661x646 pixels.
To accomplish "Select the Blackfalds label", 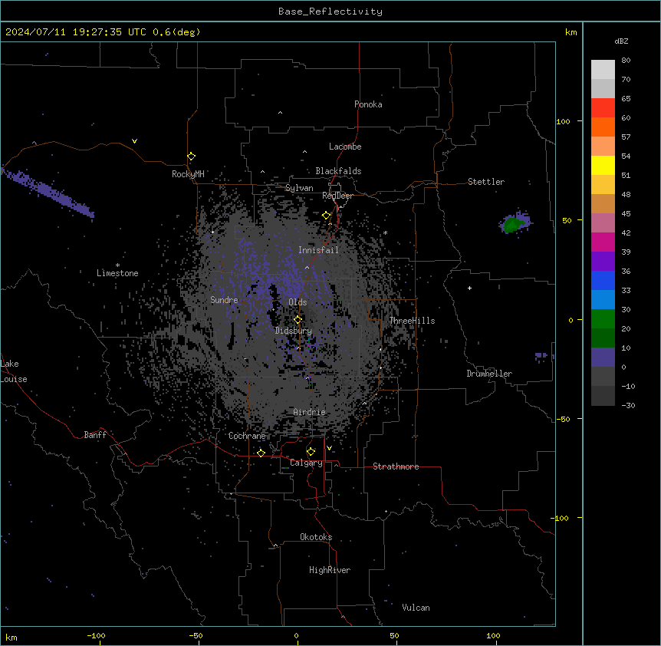I will [x=338, y=171].
